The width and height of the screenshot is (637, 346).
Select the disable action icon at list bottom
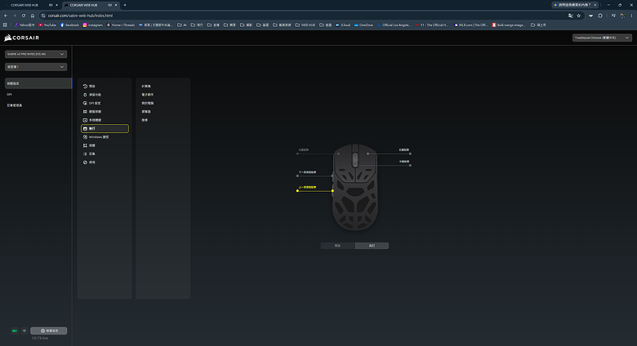[x=85, y=162]
